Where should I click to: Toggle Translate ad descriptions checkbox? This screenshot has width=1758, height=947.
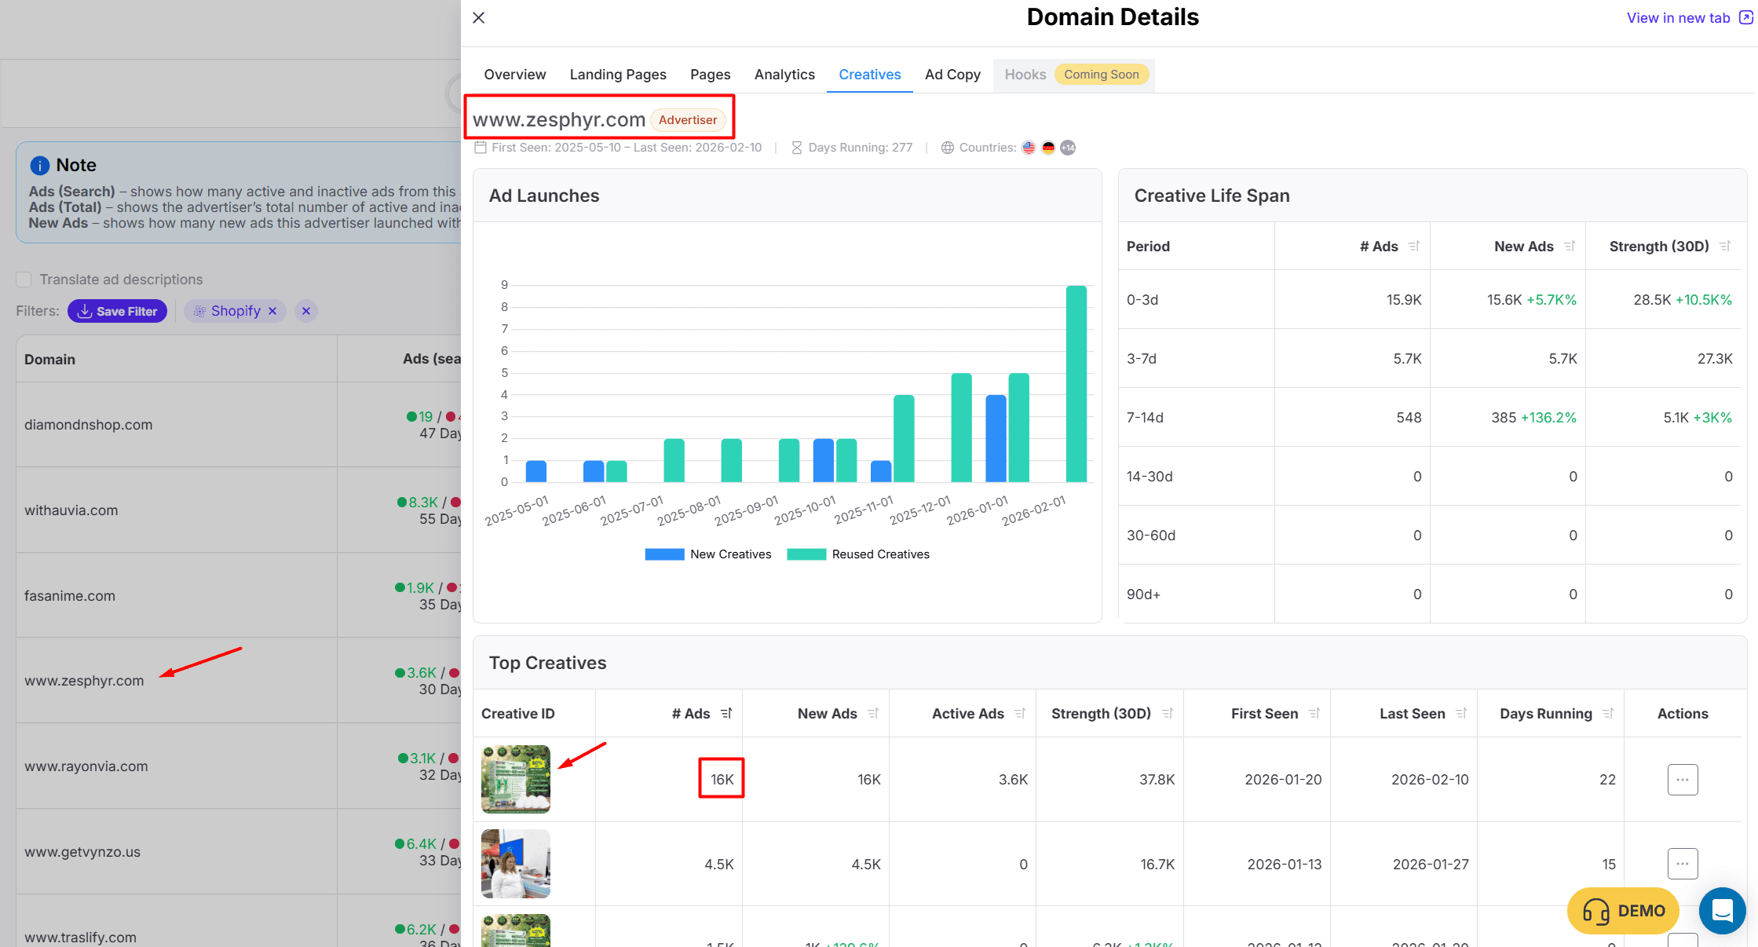[24, 280]
